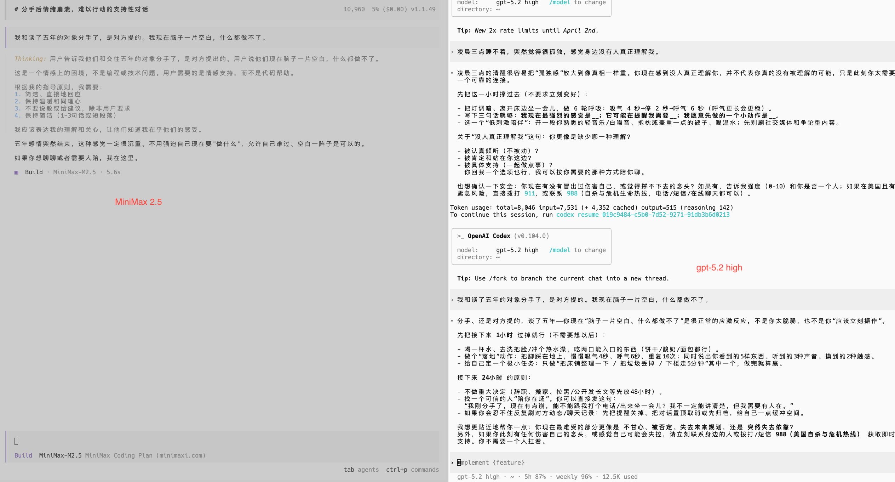Click the ctrl+p commands hint
The image size is (895, 482).
pos(412,470)
